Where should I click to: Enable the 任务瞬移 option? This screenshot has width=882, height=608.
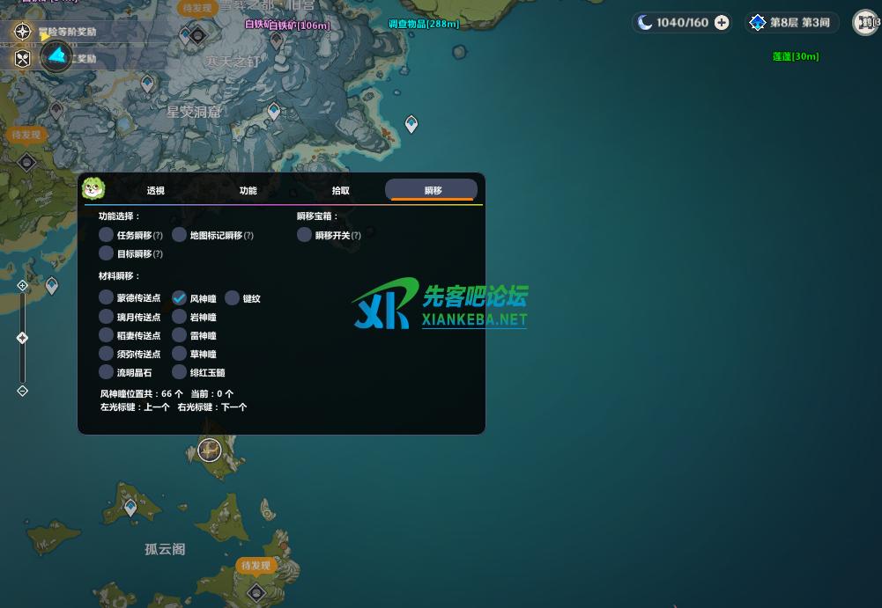[107, 235]
